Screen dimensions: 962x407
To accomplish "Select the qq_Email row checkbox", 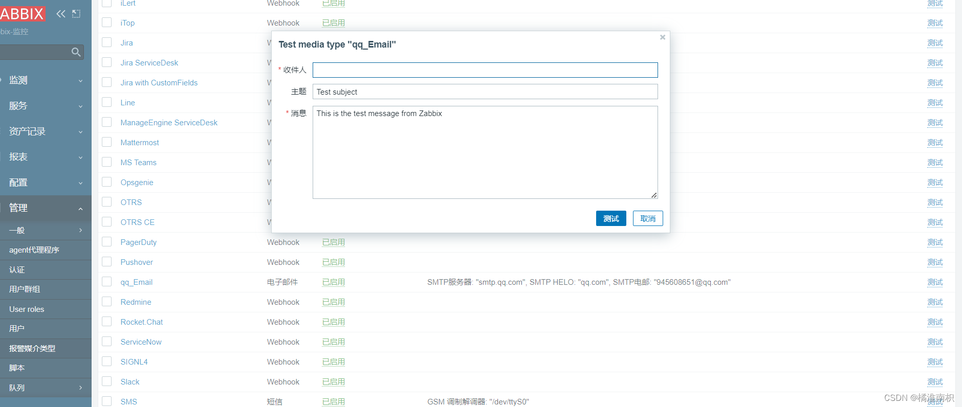I will pos(107,282).
